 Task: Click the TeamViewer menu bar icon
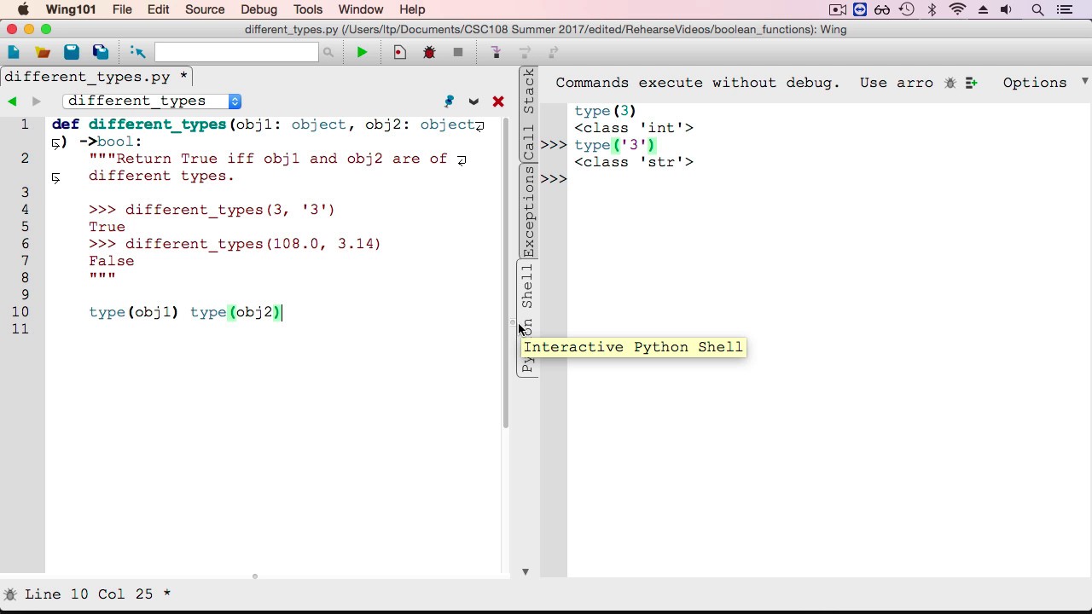[x=860, y=9]
